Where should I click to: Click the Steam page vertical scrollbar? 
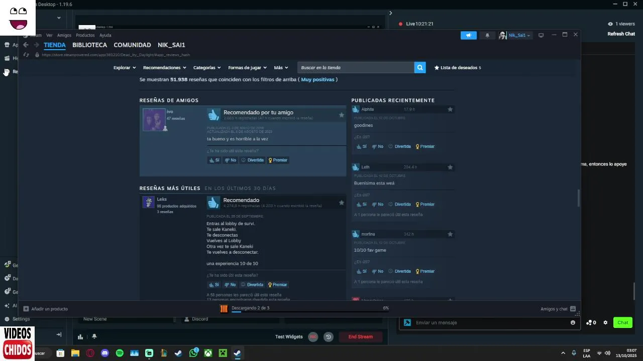point(578,198)
